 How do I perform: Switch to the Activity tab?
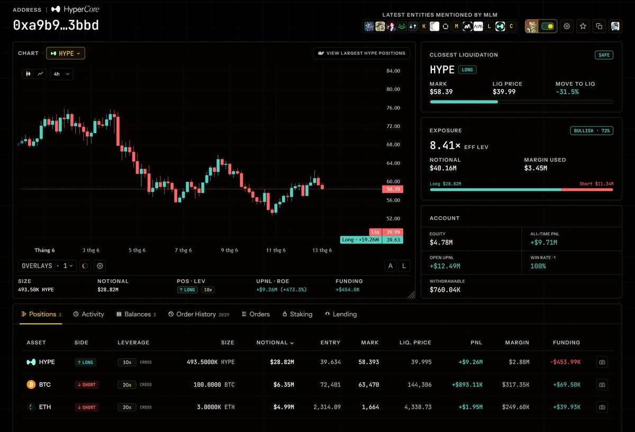[x=88, y=314]
